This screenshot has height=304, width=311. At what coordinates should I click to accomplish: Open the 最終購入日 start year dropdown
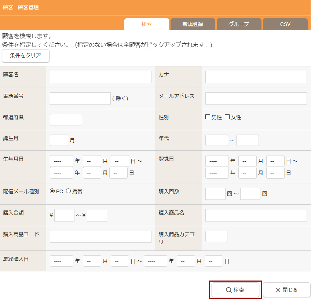(62, 261)
